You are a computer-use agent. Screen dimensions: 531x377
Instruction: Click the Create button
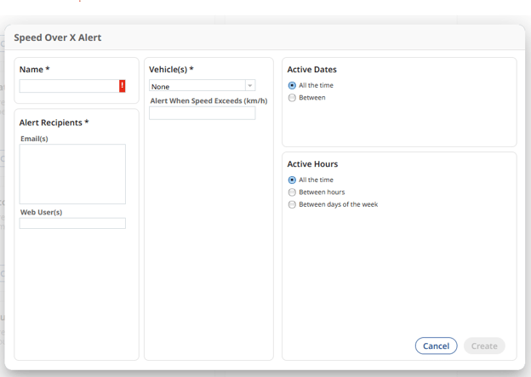[484, 346]
